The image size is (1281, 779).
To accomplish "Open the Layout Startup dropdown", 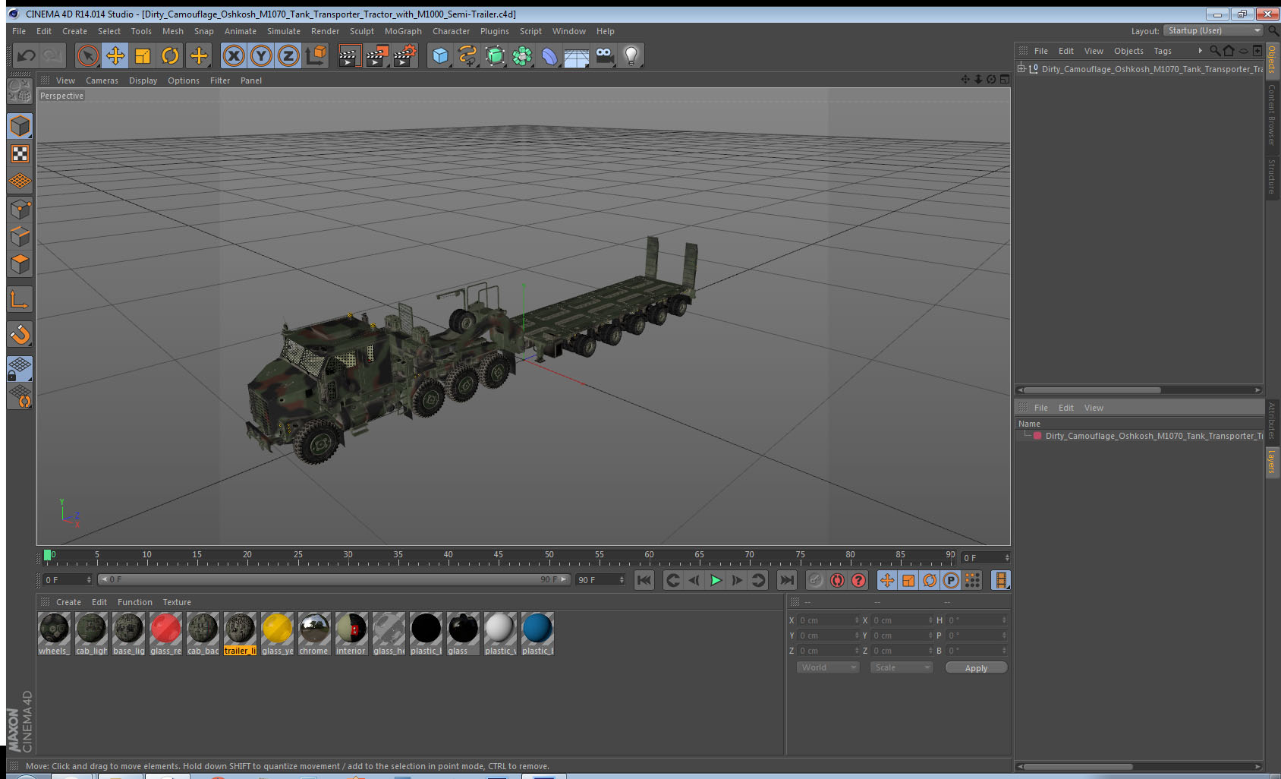I will point(1213,30).
